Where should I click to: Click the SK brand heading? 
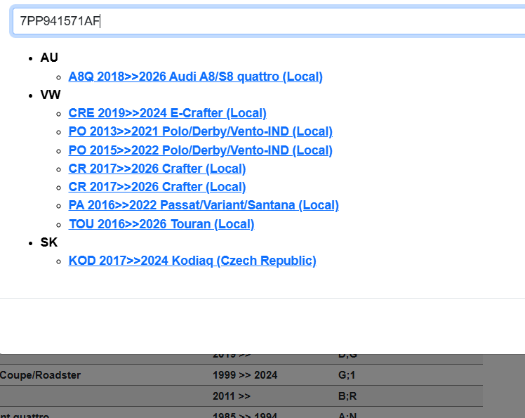(x=48, y=242)
